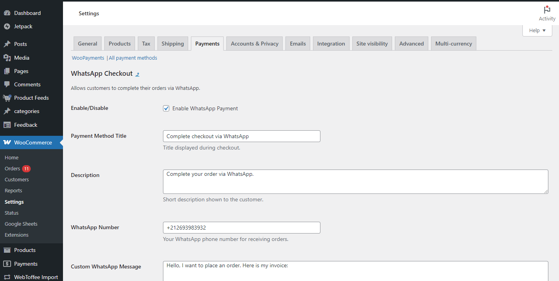Open the Multi-currency tab
The image size is (559, 281).
tap(453, 44)
